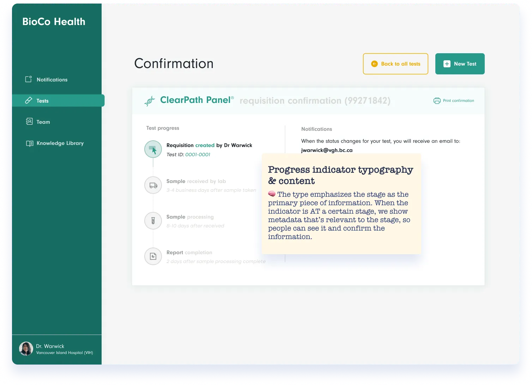Click Dr. Warwick's profile avatar
The height and width of the screenshot is (385, 532).
[26, 349]
